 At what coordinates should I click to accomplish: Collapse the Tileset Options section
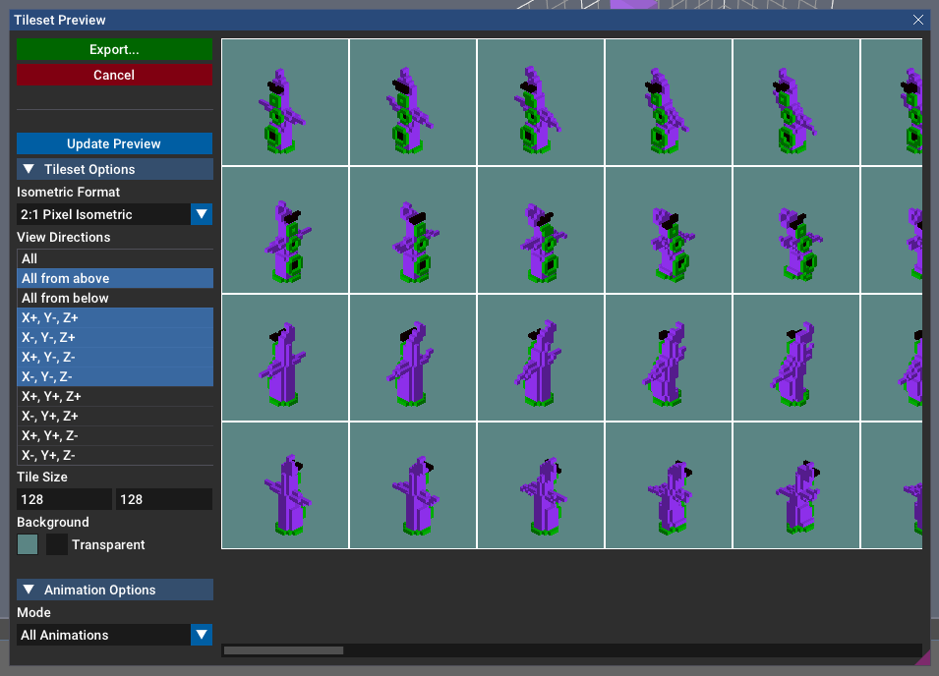(x=114, y=169)
